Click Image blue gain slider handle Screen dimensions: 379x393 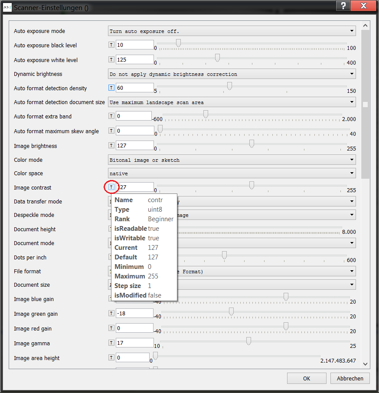pyautogui.click(x=286, y=297)
